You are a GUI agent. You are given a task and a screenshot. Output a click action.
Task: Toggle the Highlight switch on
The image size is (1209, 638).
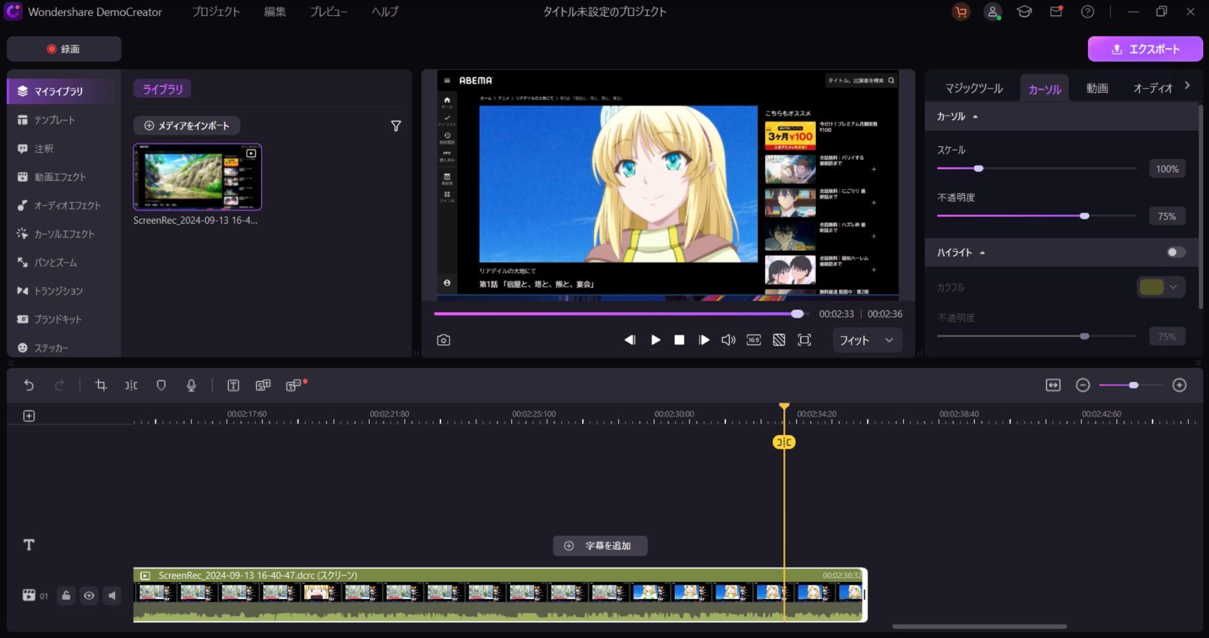pos(1175,253)
